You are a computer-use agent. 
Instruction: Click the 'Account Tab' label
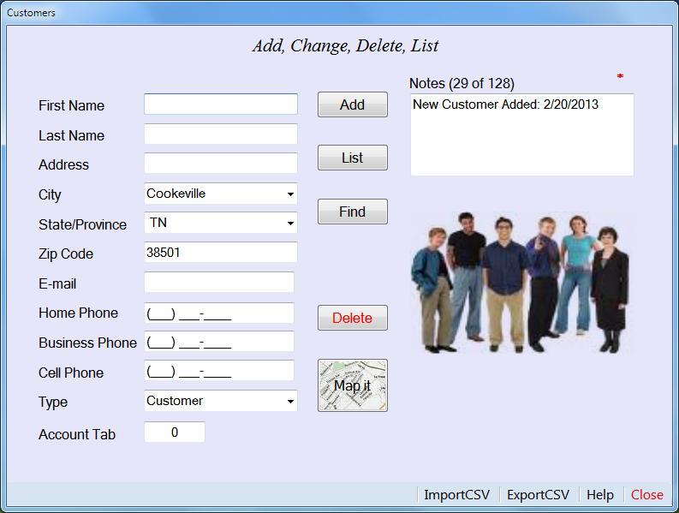(77, 434)
